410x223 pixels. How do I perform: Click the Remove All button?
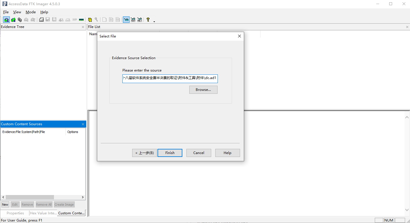tap(44, 205)
